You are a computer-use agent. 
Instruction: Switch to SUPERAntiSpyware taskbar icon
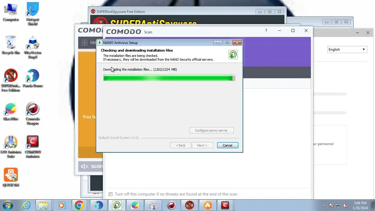[x=190, y=205]
